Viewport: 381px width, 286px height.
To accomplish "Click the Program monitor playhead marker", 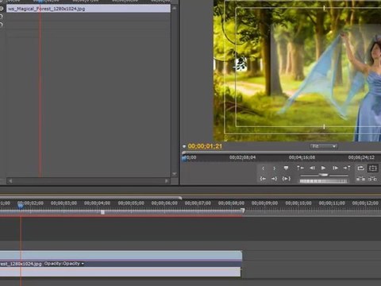I will coord(184,158).
